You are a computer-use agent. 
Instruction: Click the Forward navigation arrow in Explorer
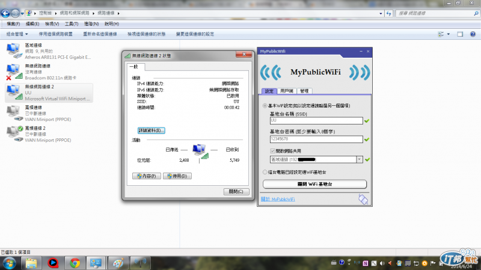click(x=14, y=13)
